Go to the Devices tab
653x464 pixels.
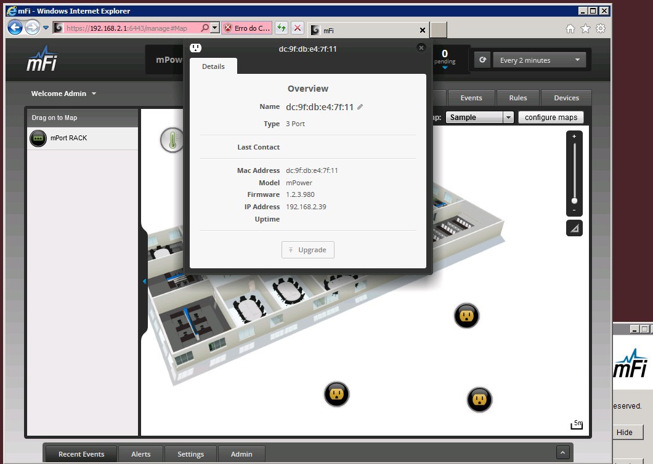coord(566,98)
